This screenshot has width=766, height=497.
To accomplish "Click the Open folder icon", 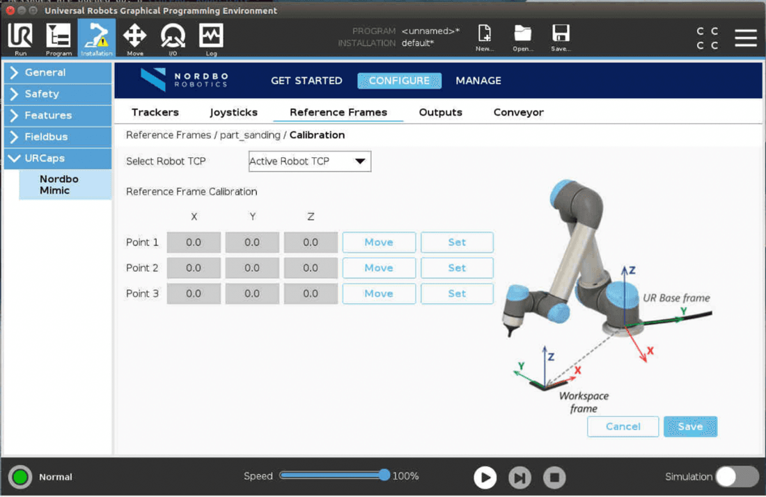I will click(523, 38).
